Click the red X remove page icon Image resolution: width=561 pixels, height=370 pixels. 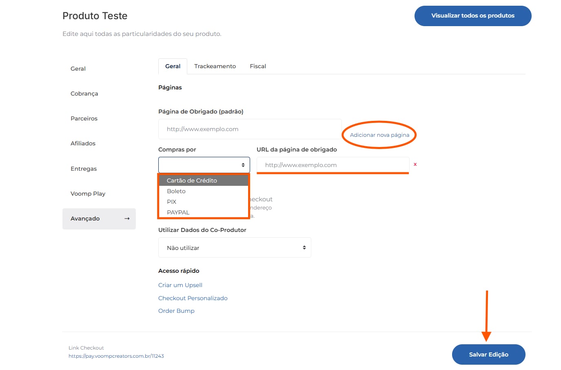(415, 164)
